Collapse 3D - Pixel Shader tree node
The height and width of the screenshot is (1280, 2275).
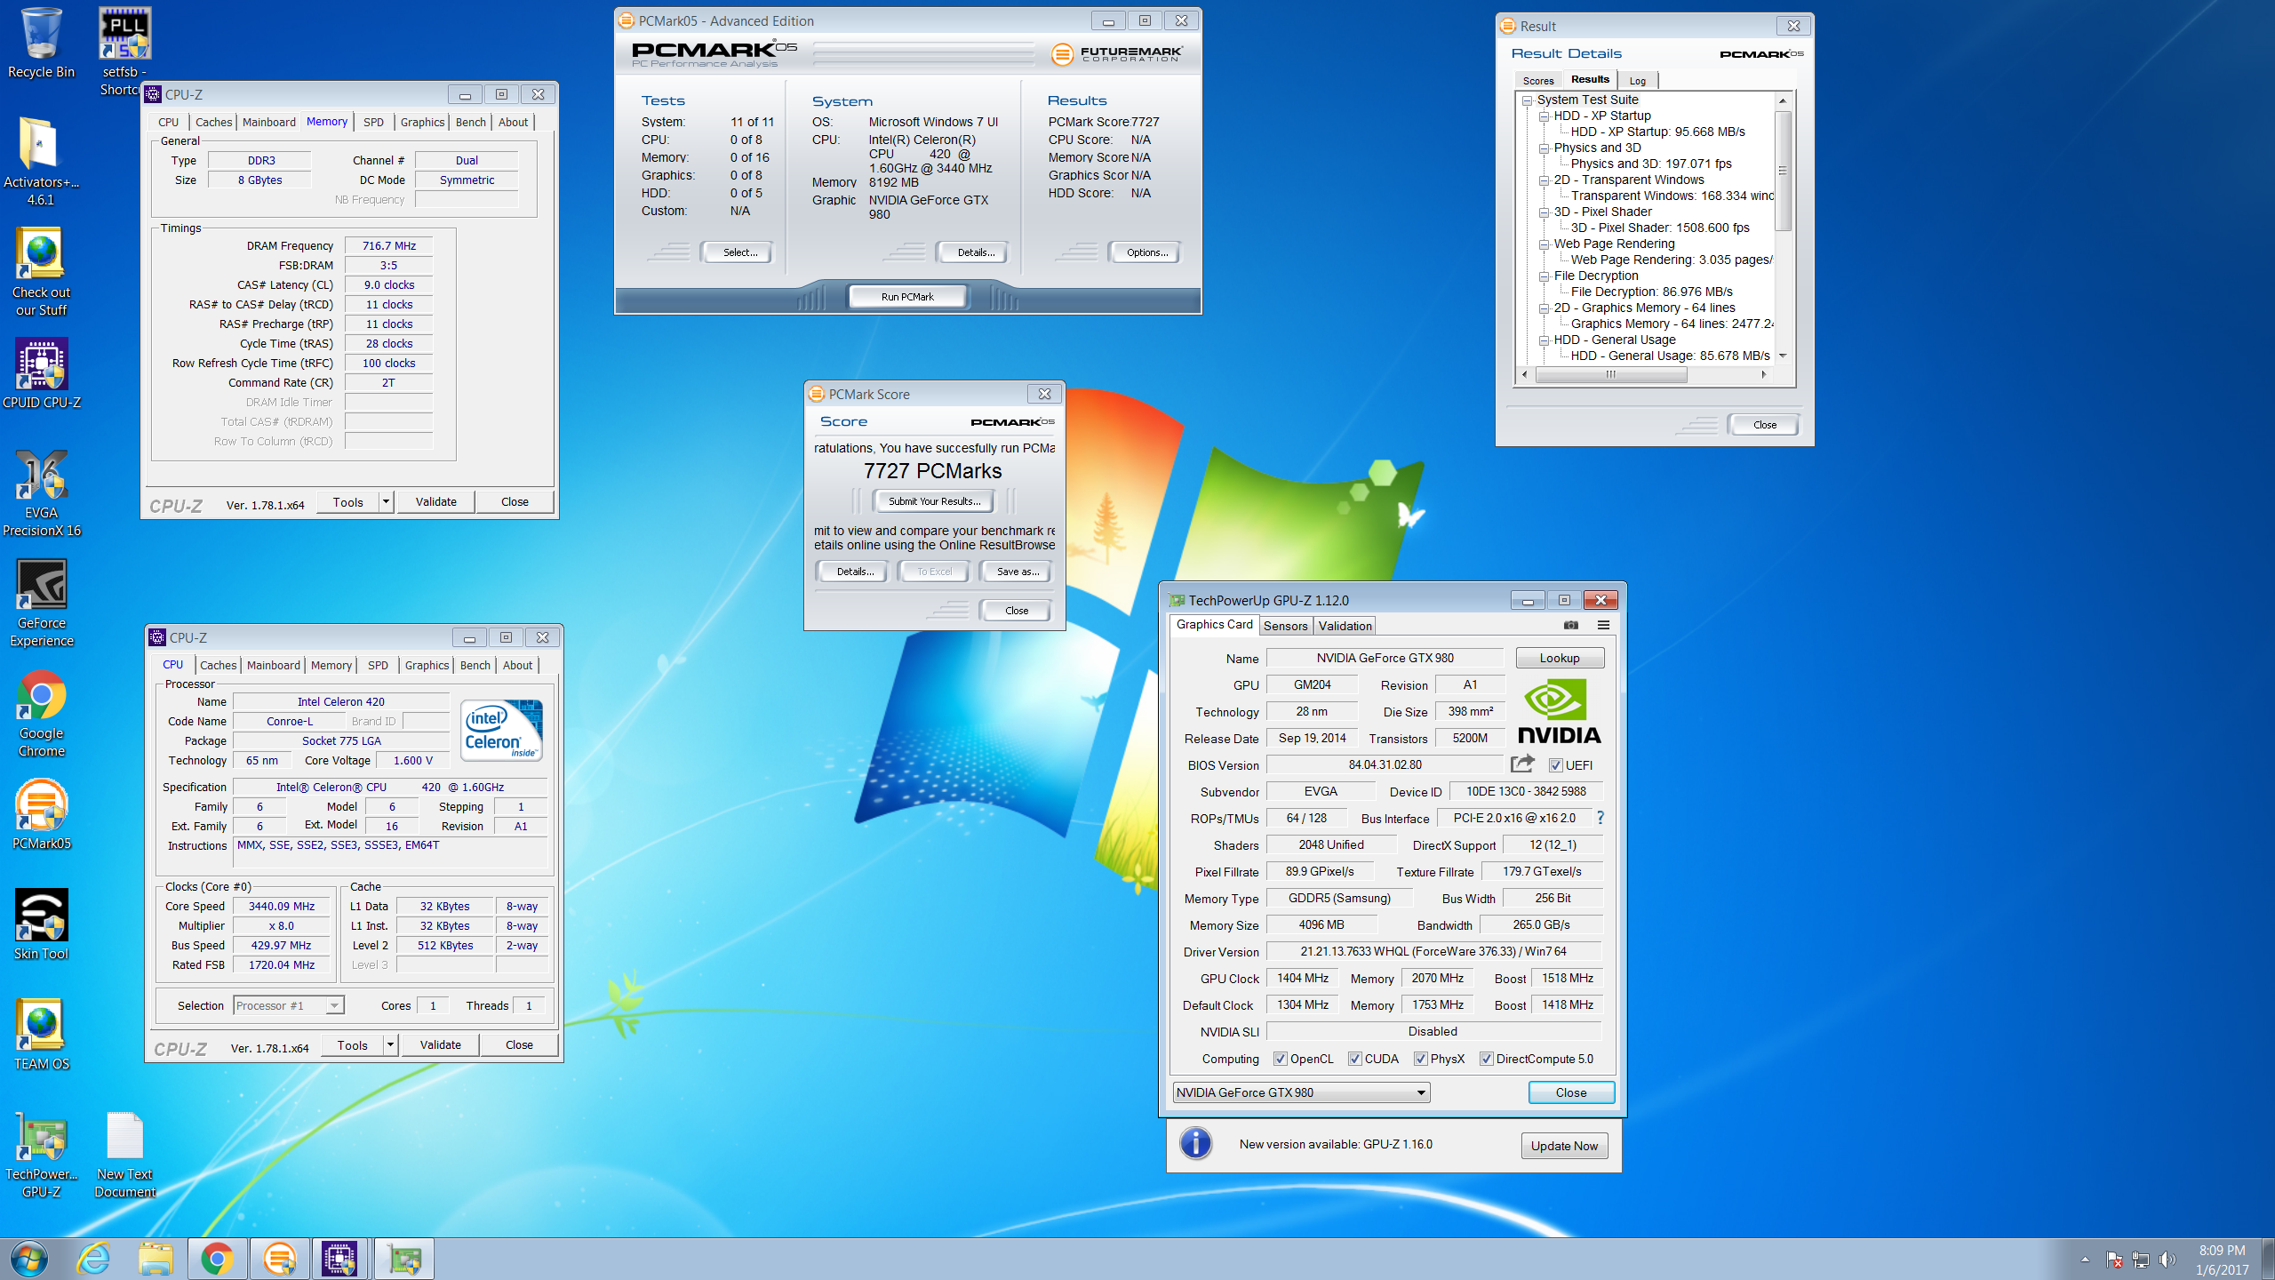click(x=1545, y=212)
